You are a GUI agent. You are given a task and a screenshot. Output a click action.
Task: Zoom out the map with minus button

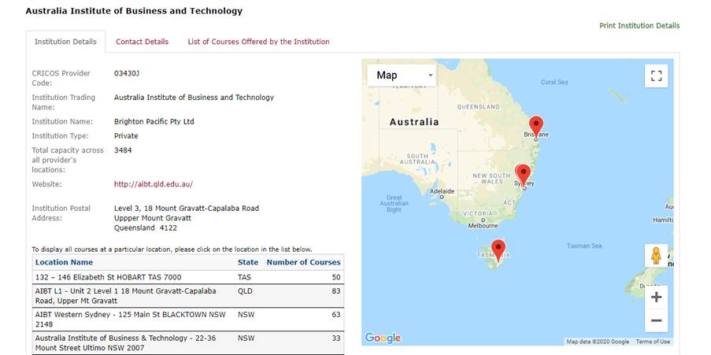(656, 320)
